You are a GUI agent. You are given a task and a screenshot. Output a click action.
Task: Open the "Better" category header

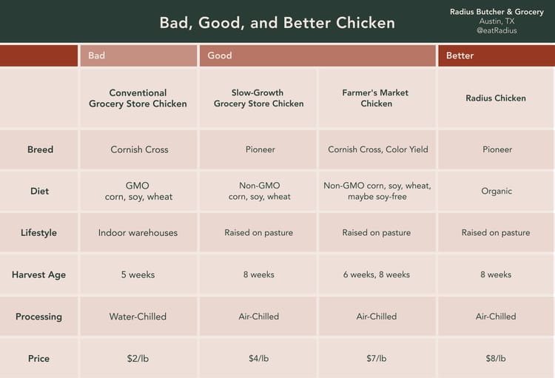pos(460,55)
